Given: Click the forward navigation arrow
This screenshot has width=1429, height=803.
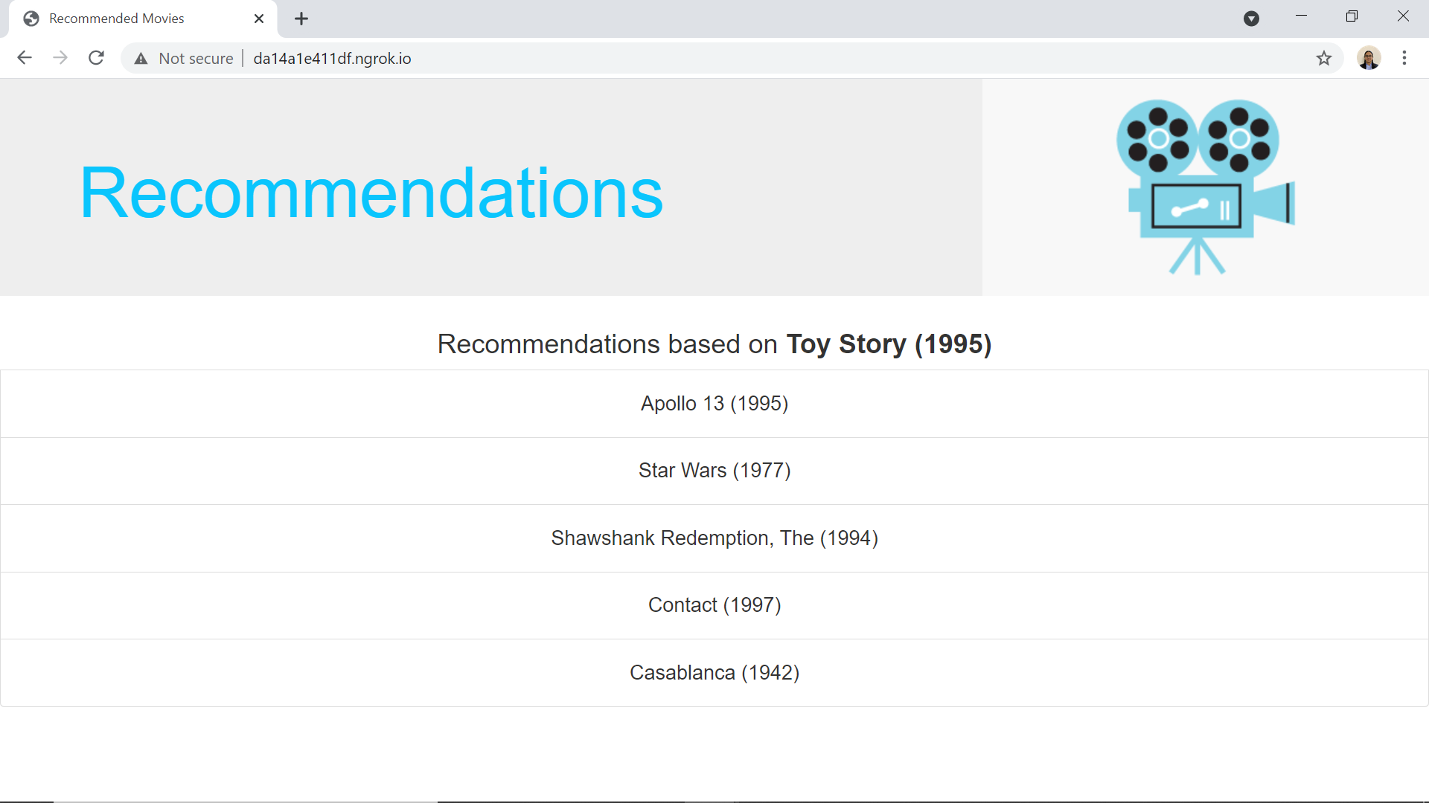Looking at the screenshot, I should pyautogui.click(x=60, y=58).
